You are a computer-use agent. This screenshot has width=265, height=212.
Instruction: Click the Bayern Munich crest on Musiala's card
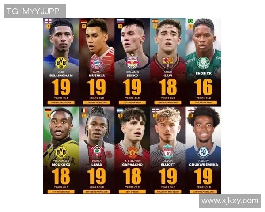[97, 63]
